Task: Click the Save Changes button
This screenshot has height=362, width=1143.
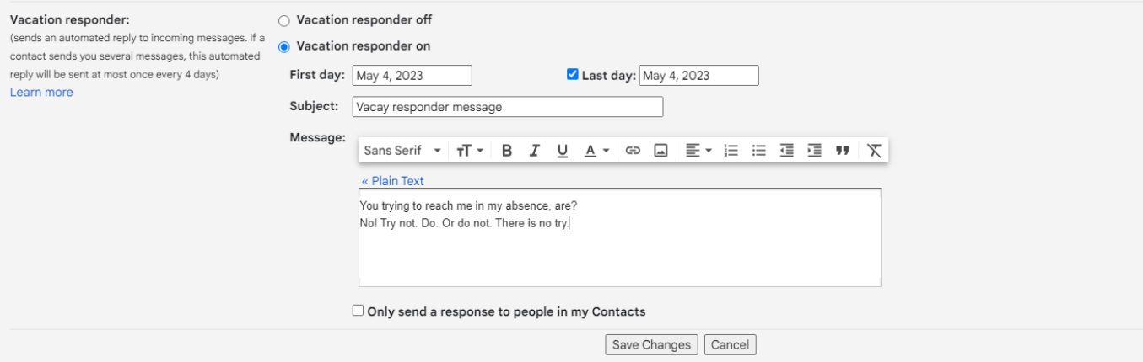Action: [x=652, y=344]
